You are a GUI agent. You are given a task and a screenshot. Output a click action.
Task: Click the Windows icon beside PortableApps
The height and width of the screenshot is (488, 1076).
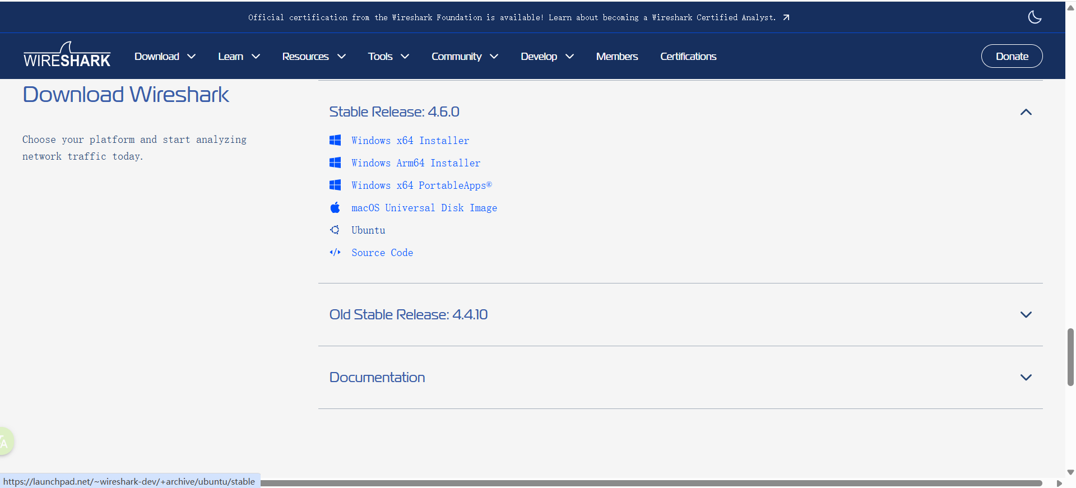pyautogui.click(x=335, y=185)
